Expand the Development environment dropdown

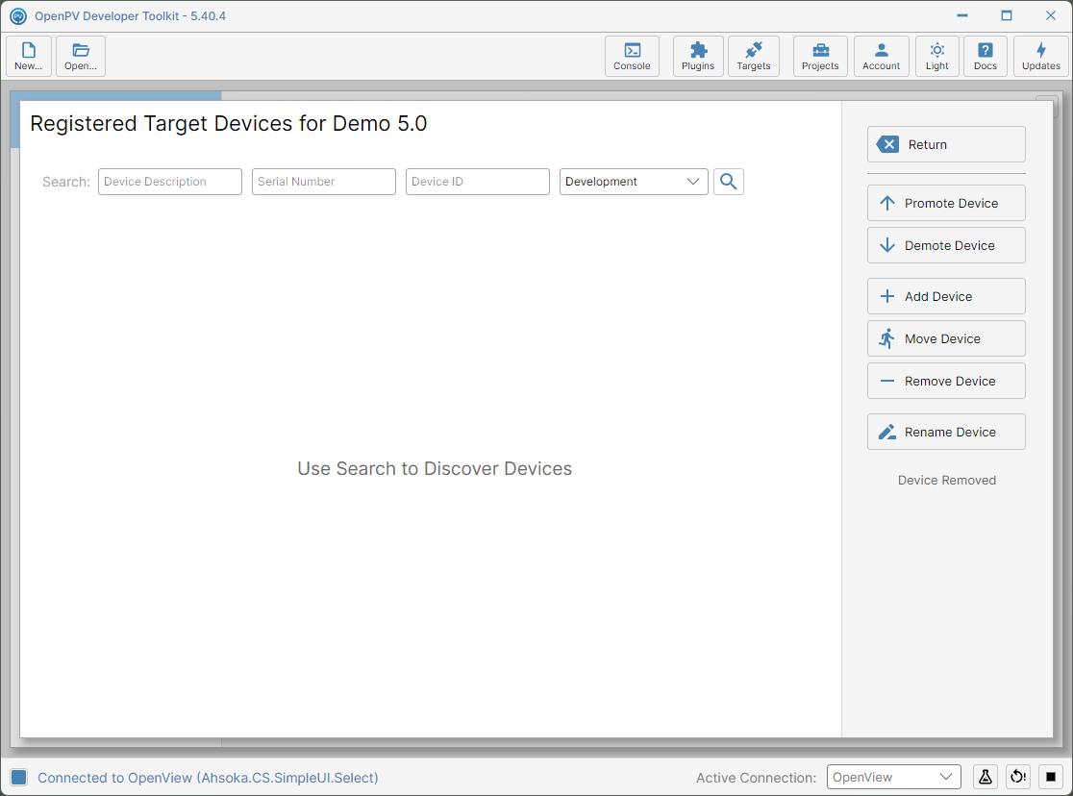coord(634,182)
